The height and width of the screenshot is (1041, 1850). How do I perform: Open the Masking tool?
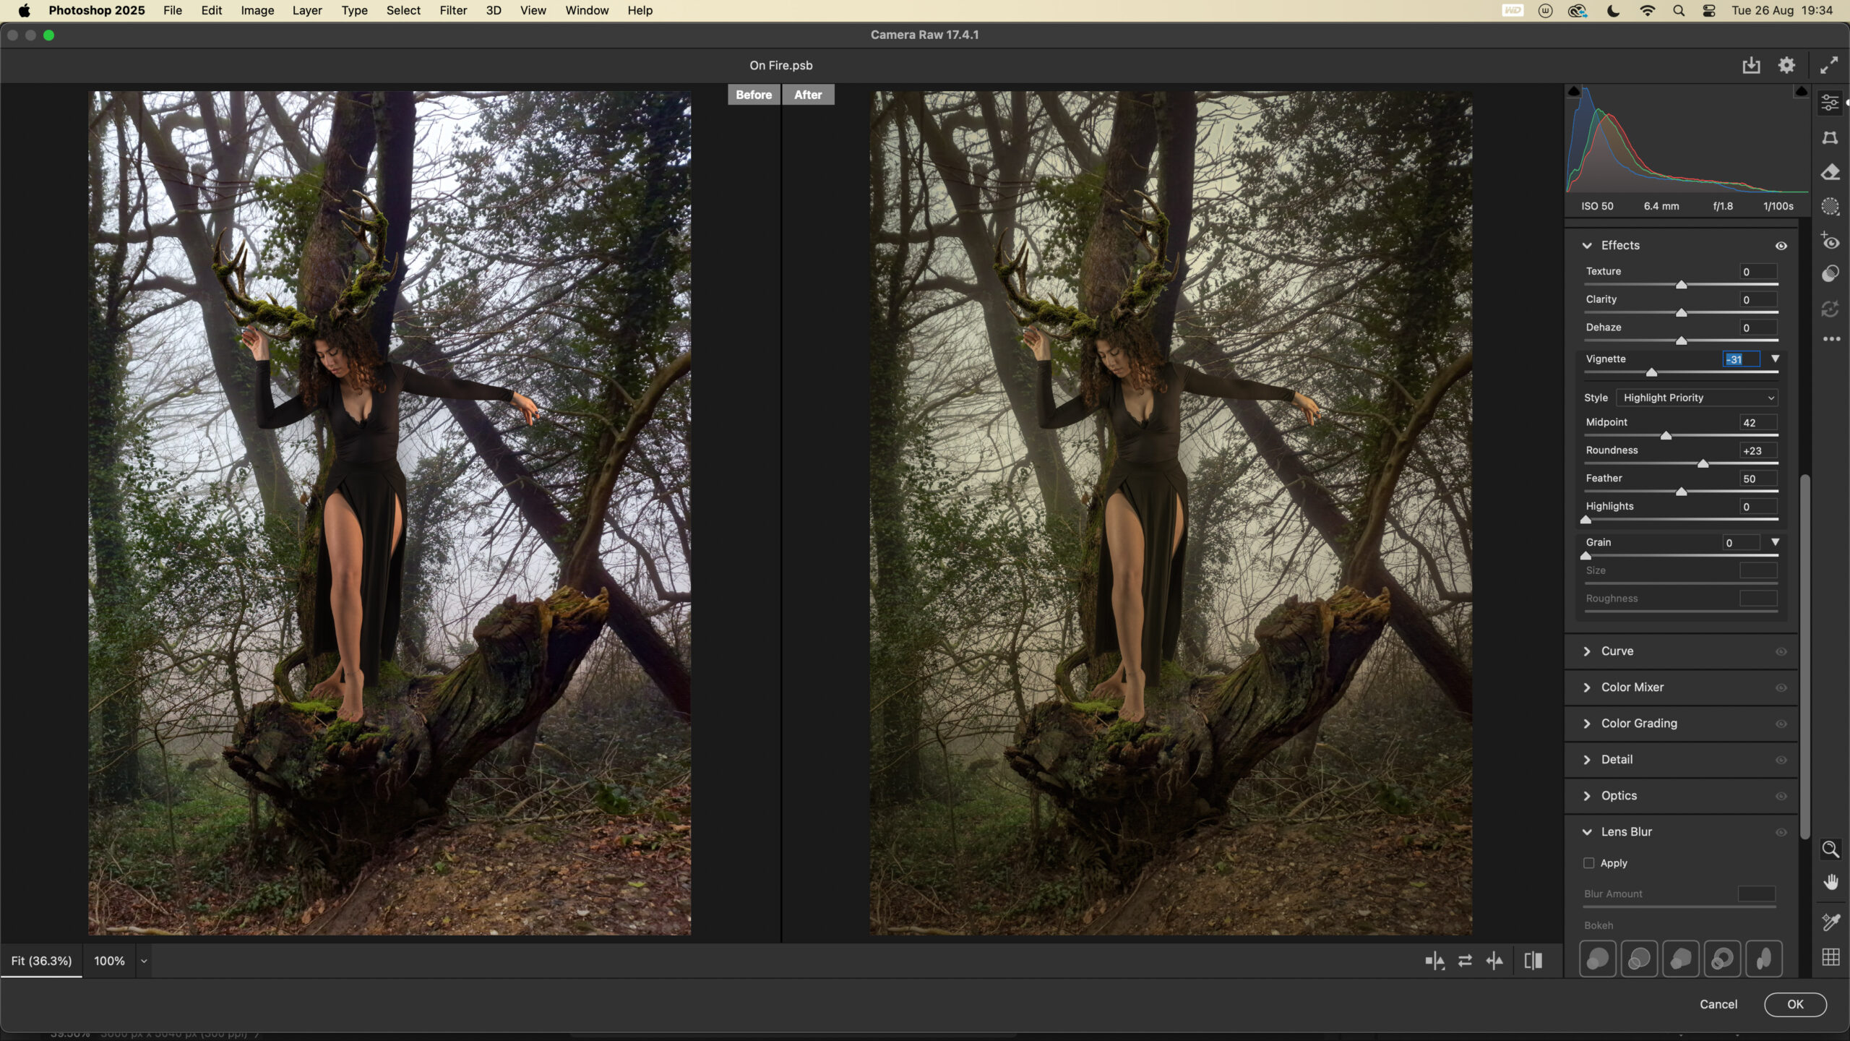(1830, 207)
